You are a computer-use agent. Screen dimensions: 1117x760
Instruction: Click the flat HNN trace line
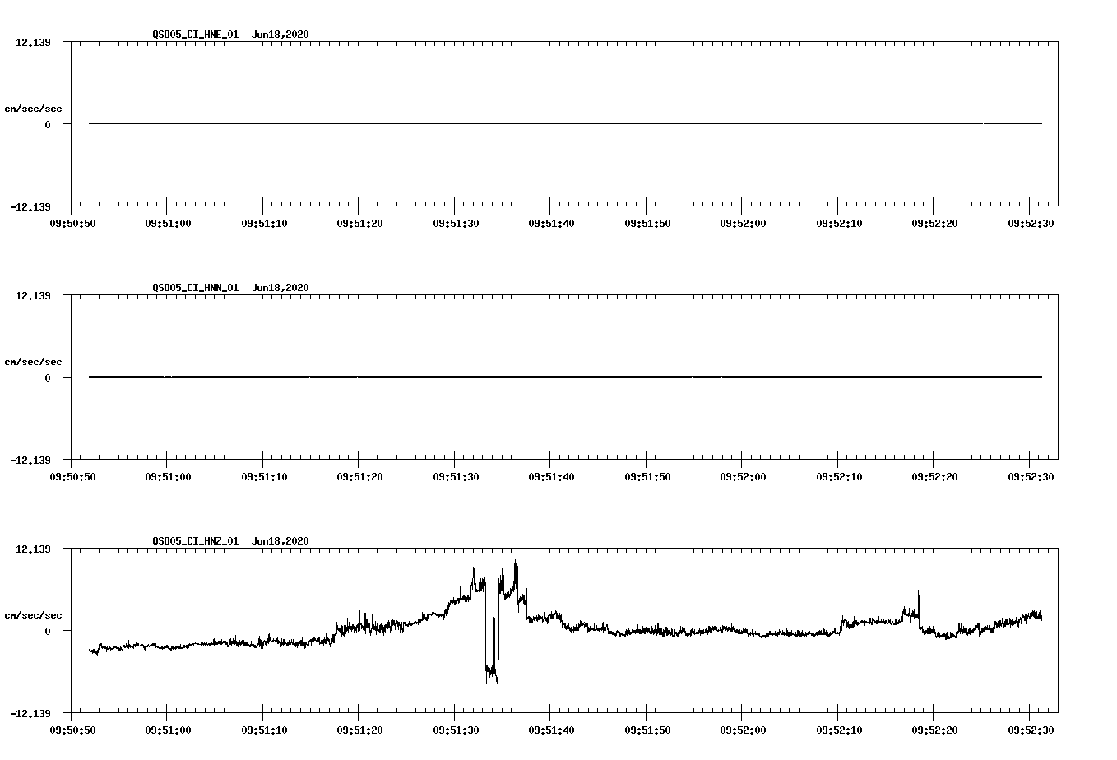pos(565,377)
